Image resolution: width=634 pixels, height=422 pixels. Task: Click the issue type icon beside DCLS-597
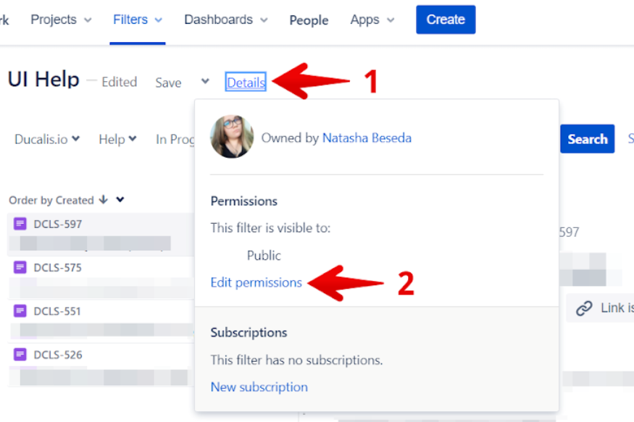(19, 224)
